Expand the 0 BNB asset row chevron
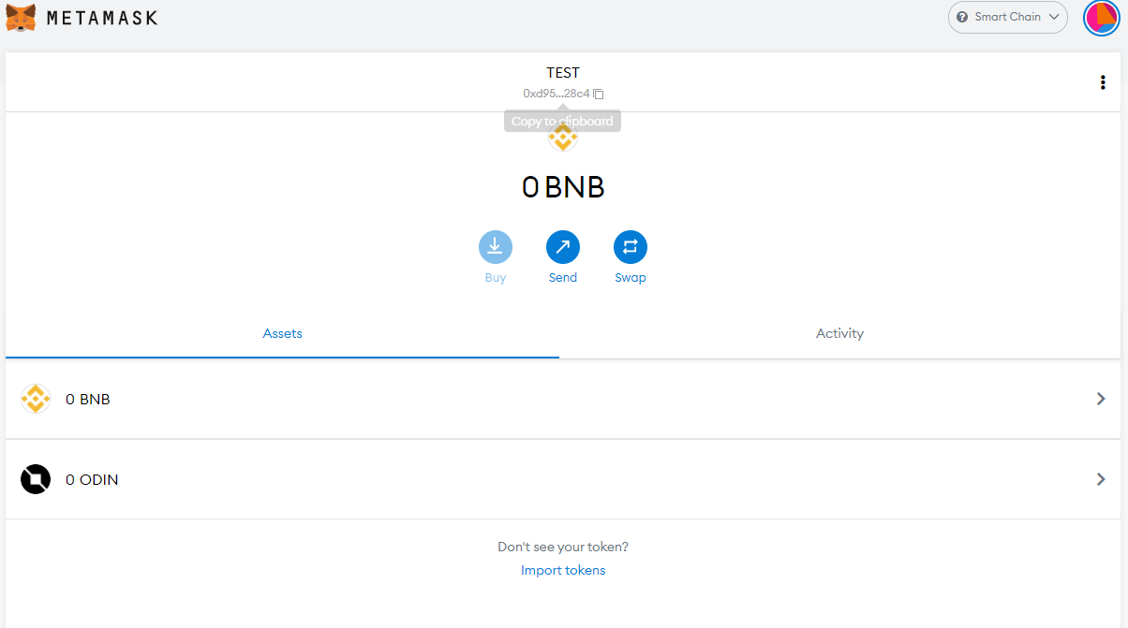The image size is (1128, 628). pos(1101,399)
